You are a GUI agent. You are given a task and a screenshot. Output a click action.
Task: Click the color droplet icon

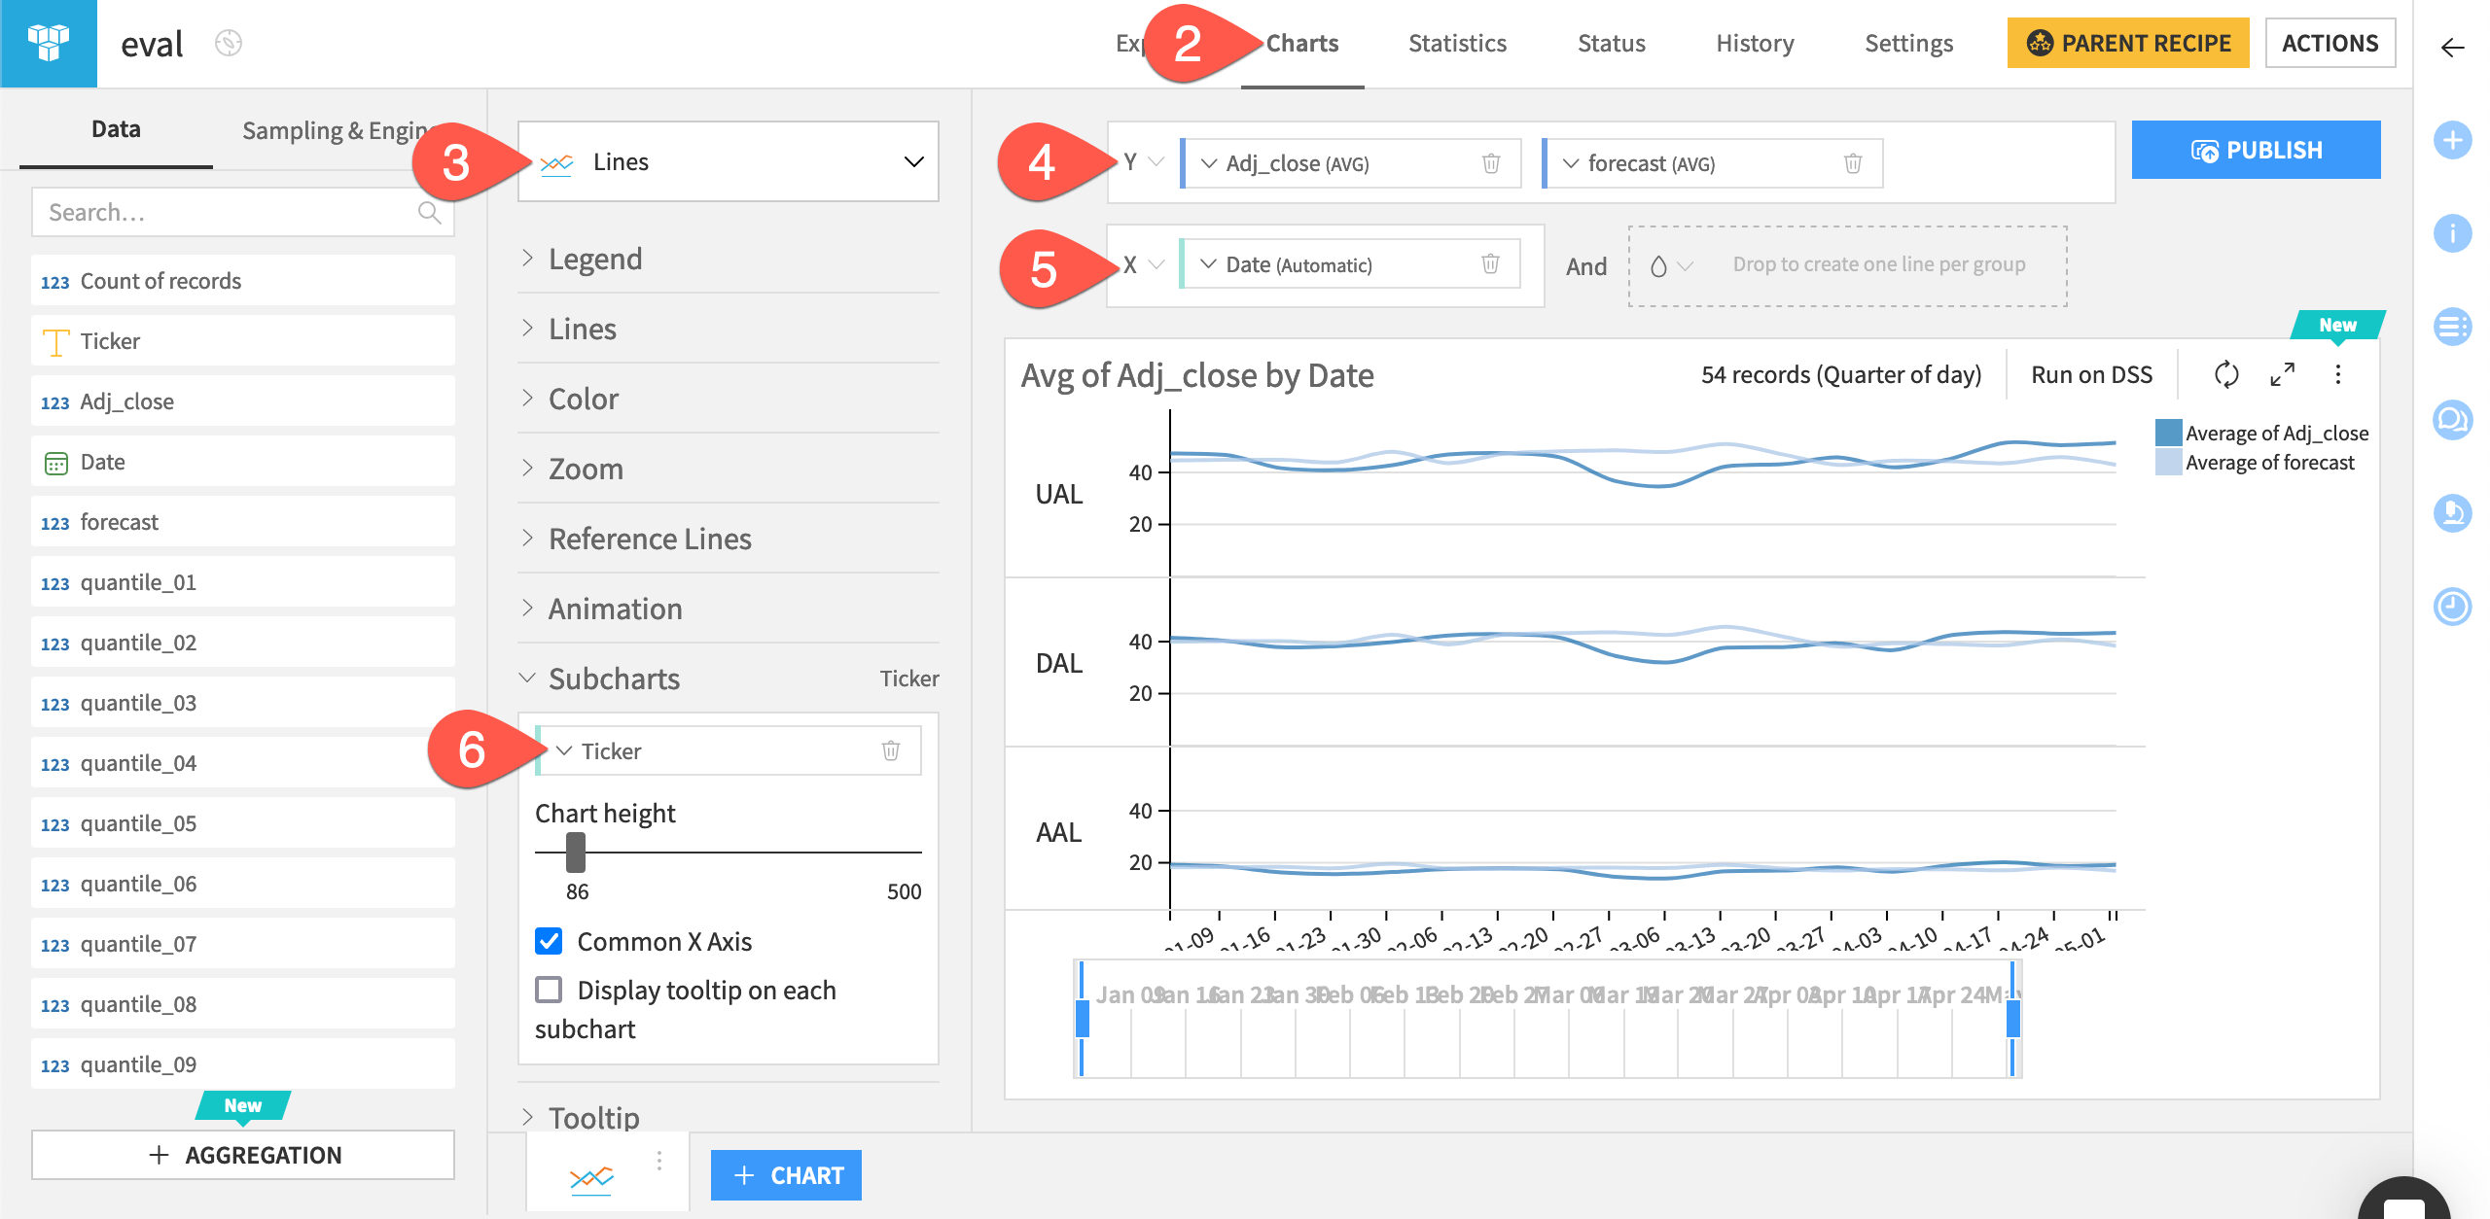point(1658,265)
